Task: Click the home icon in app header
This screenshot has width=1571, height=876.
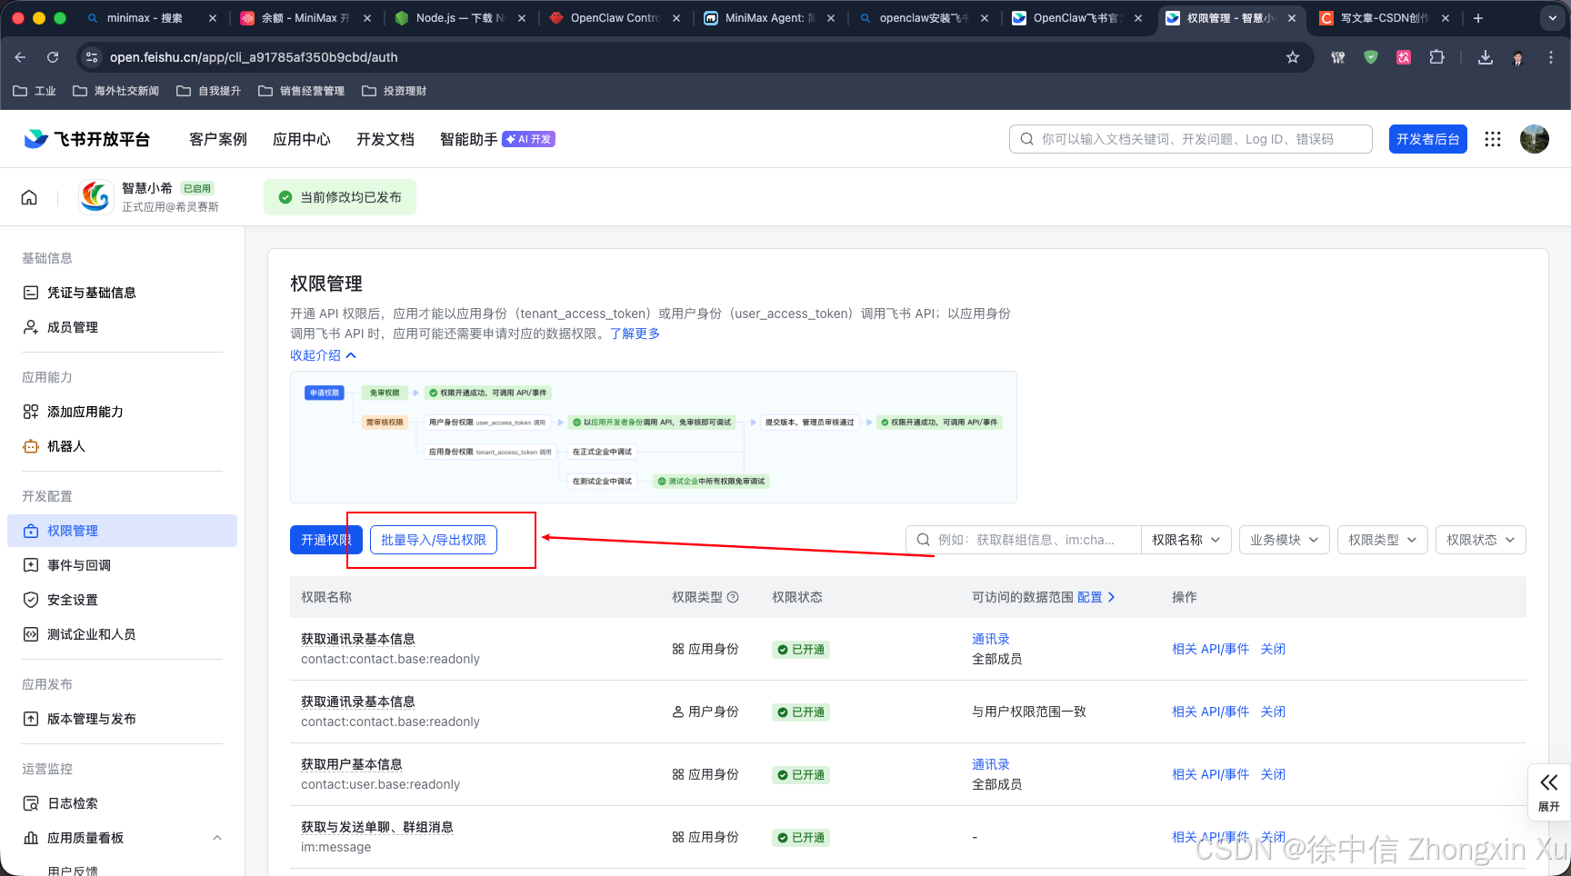Action: (x=29, y=197)
